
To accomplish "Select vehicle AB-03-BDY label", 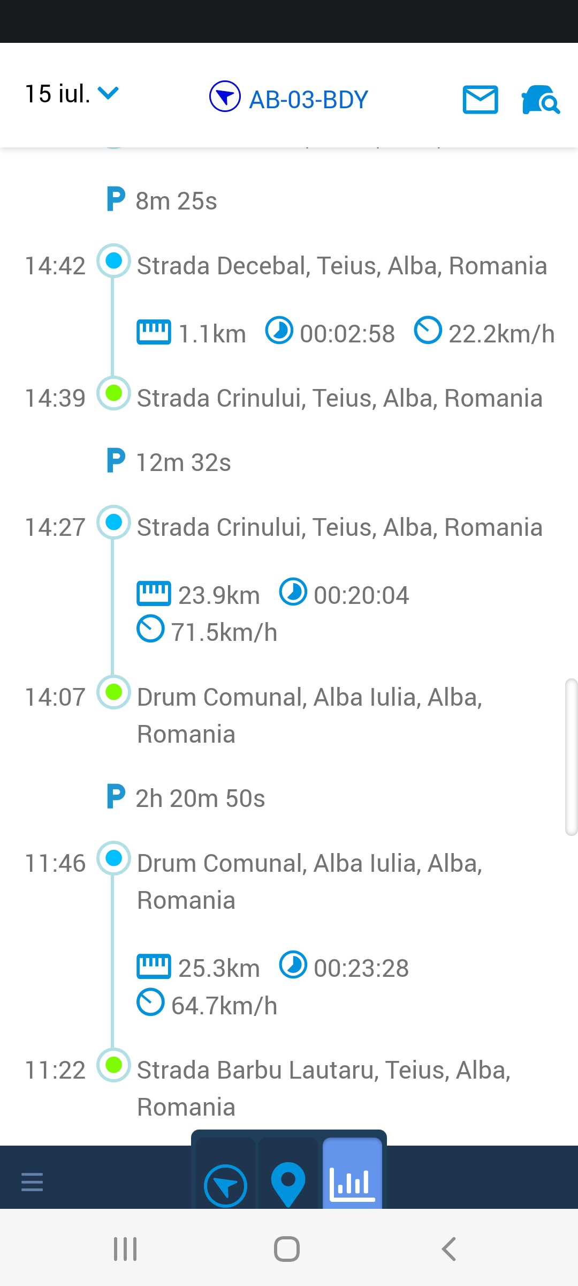I will tap(308, 100).
